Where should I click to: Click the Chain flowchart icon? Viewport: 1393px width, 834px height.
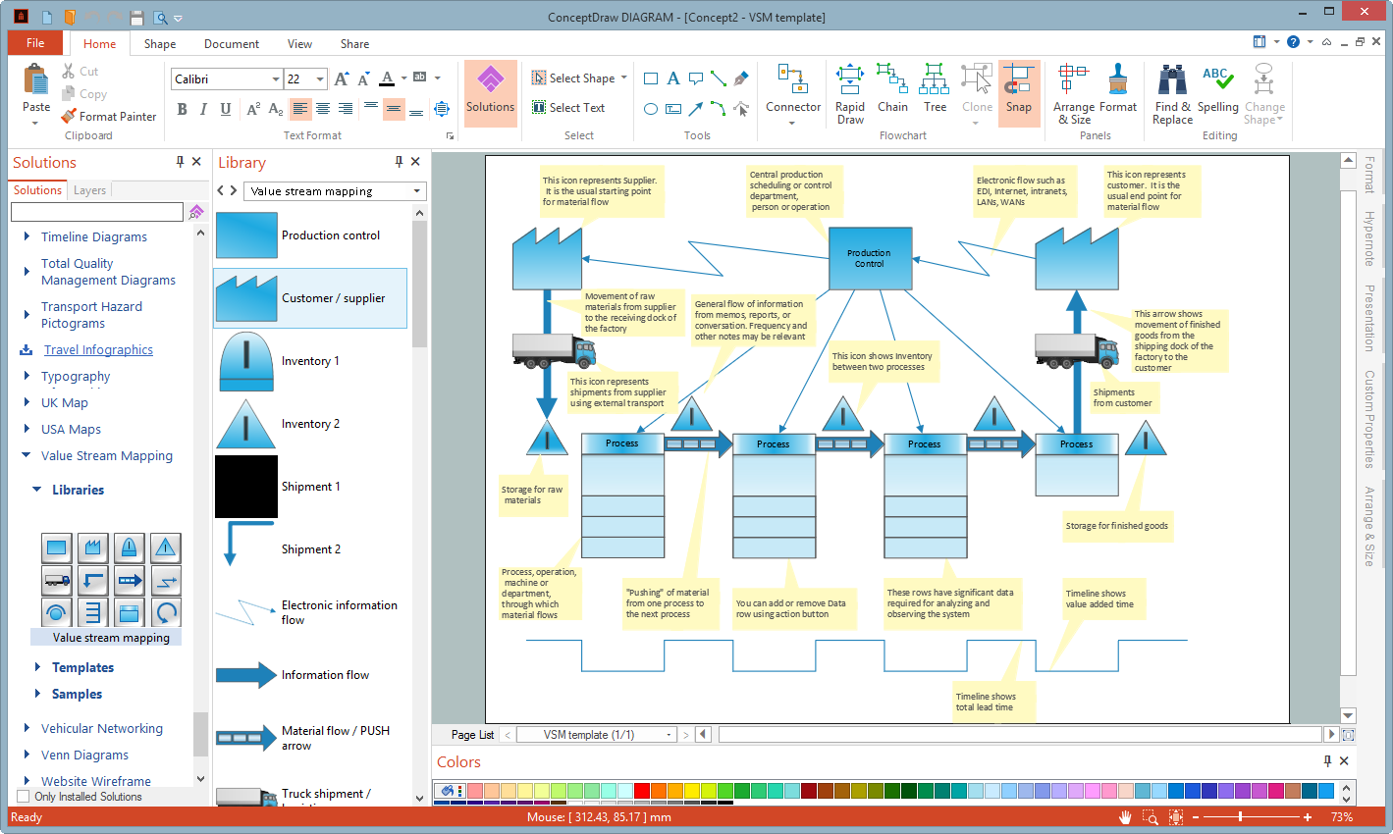coord(891,88)
